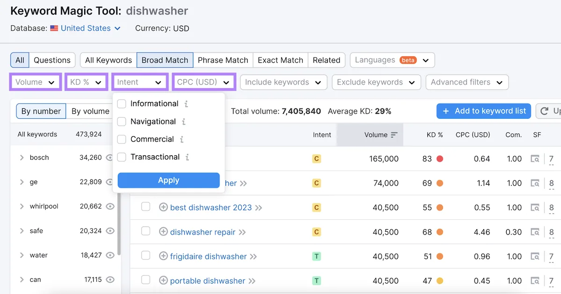Image resolution: width=561 pixels, height=294 pixels.
Task: Switch groups to By volume
Action: (x=90, y=111)
